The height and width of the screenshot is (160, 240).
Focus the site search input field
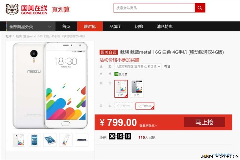(154, 8)
